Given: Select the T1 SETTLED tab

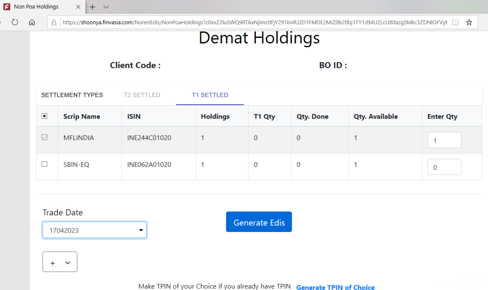Looking at the screenshot, I should [x=210, y=95].
